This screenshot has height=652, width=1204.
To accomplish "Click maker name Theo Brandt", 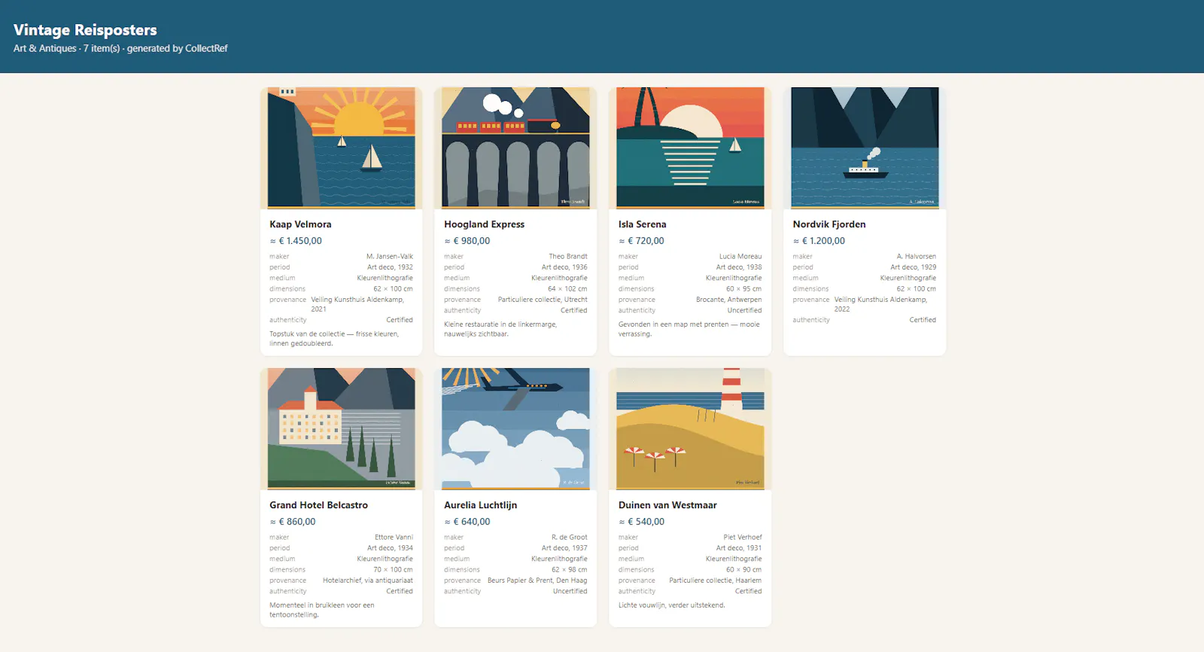I will pos(568,257).
